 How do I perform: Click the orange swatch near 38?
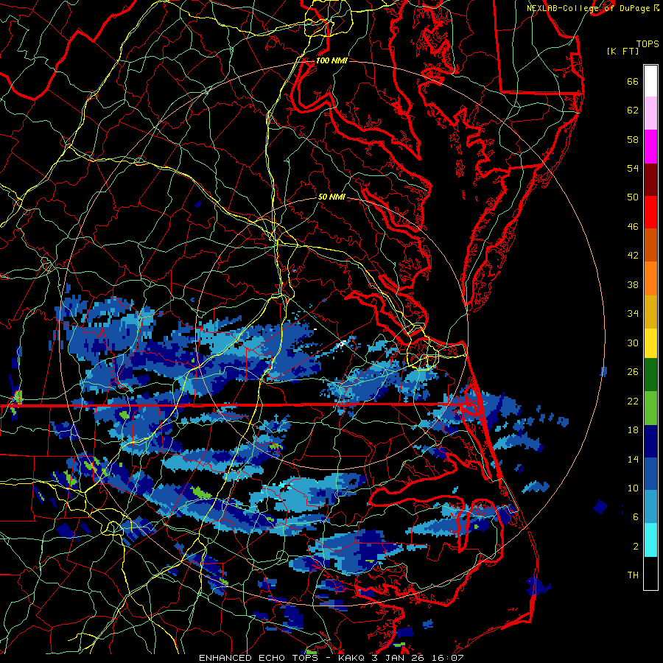coord(650,278)
